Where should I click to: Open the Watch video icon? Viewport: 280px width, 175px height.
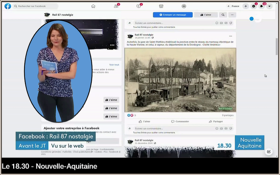pyautogui.click(x=139, y=6)
